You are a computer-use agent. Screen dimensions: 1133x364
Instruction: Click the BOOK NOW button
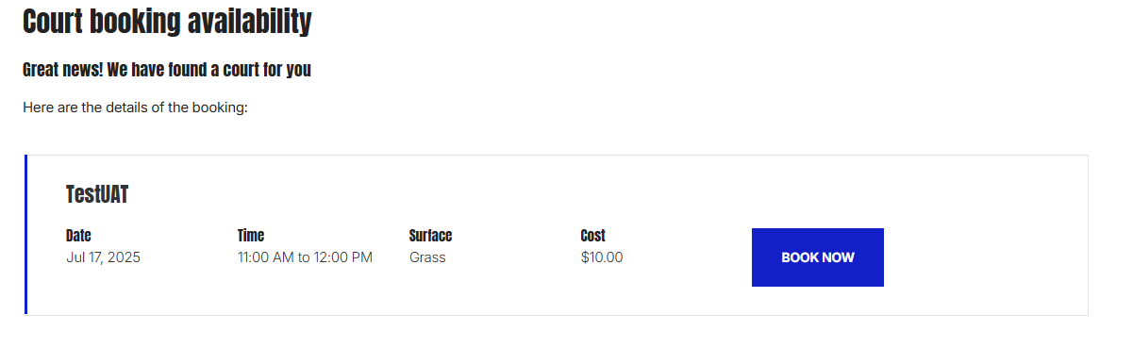817,257
